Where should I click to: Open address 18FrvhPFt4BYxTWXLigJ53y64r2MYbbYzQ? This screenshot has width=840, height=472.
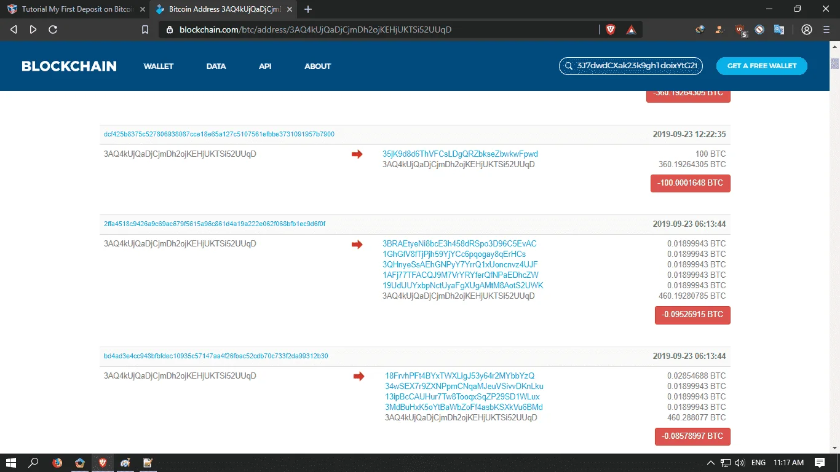(459, 376)
